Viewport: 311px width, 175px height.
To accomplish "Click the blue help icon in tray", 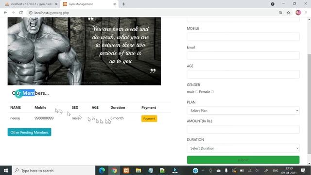I will (195, 171).
